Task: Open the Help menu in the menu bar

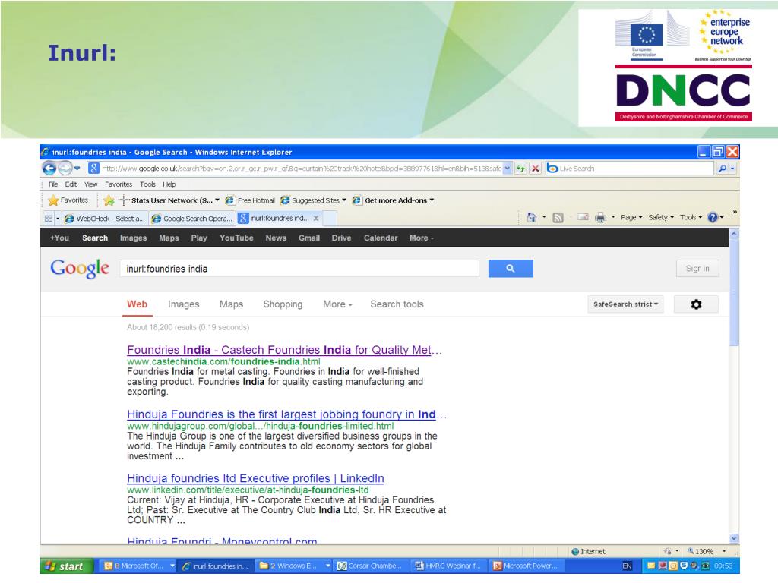Action: (x=169, y=184)
